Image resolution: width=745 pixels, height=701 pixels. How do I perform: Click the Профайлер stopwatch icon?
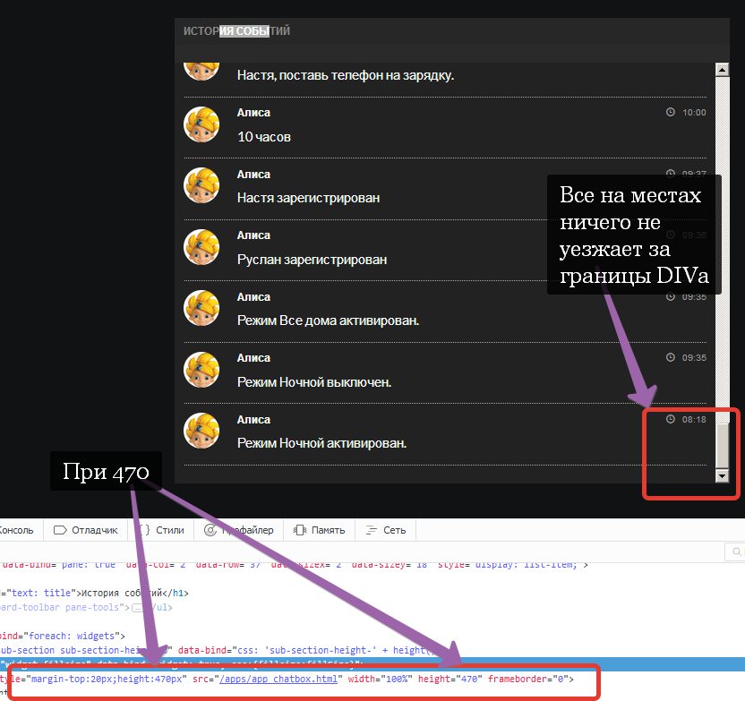tap(210, 530)
